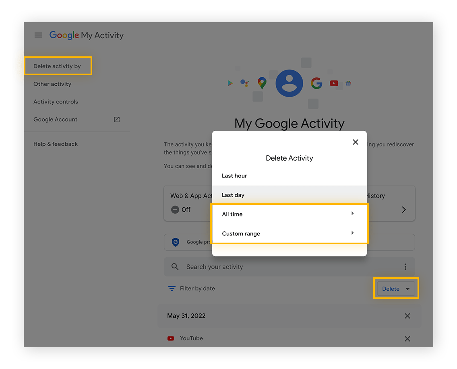Open Help & feedback
The width and height of the screenshot is (457, 369).
(56, 144)
